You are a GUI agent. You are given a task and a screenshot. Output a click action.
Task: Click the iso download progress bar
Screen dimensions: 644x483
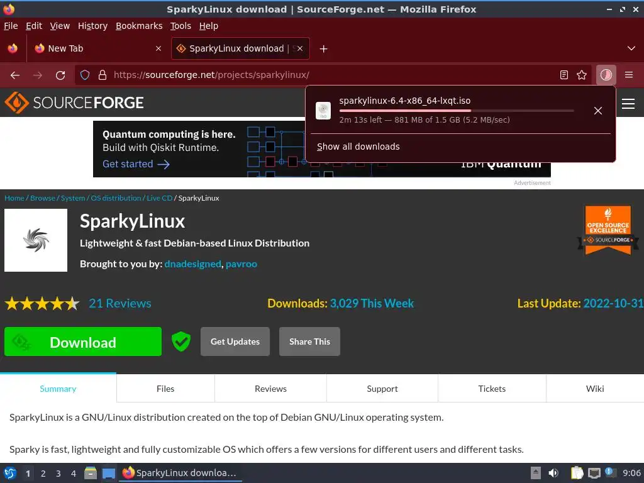click(x=457, y=111)
